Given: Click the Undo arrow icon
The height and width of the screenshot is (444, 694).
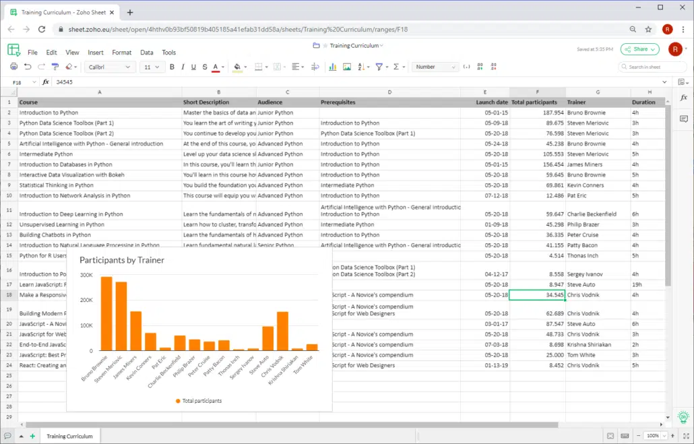Looking at the screenshot, I should tap(28, 67).
